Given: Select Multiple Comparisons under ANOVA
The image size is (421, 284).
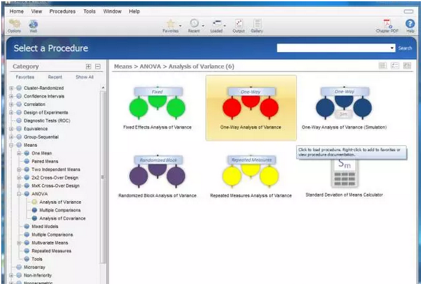Looking at the screenshot, I should click(x=60, y=210).
